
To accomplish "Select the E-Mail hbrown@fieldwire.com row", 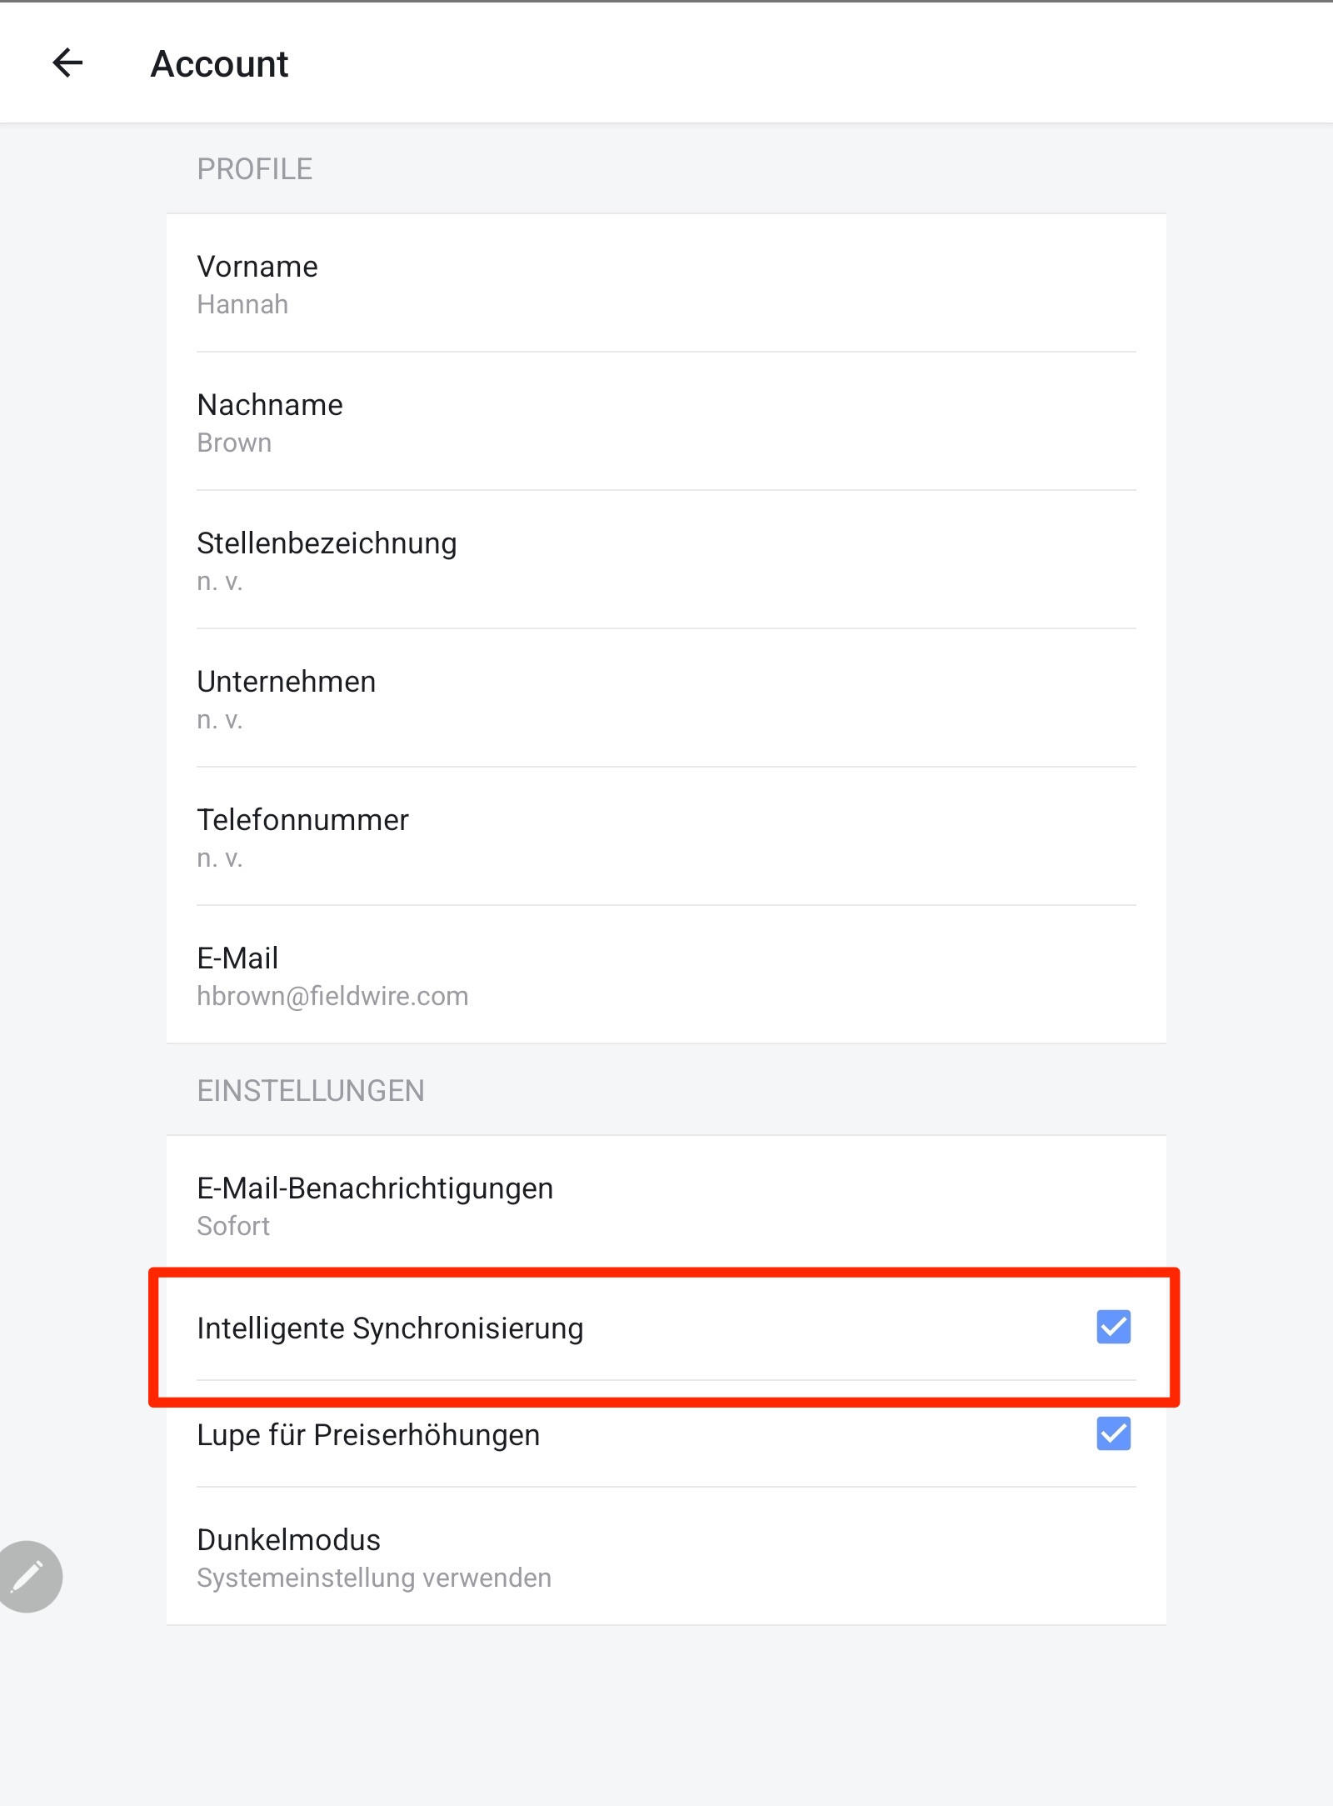I will pos(666,975).
